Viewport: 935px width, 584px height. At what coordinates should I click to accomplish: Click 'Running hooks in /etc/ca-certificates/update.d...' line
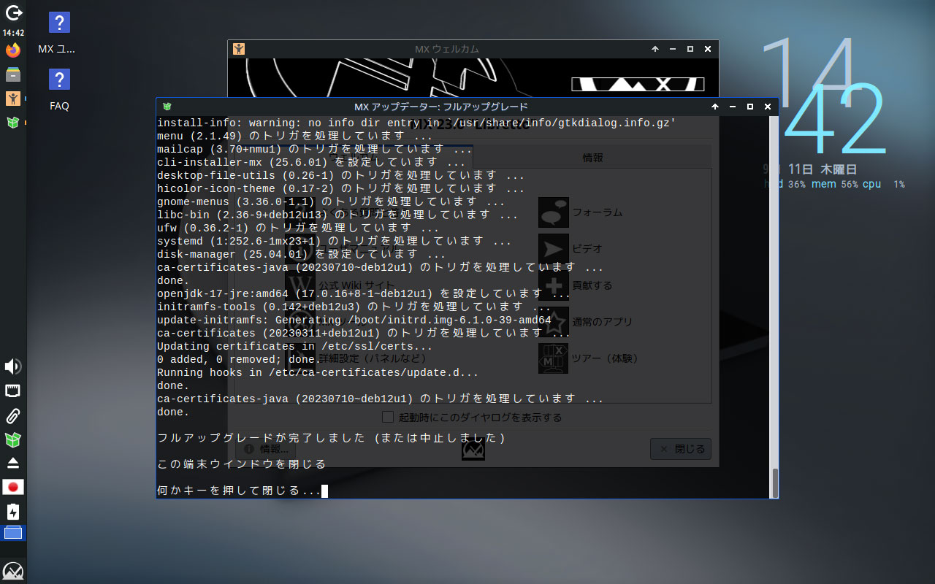pos(318,372)
